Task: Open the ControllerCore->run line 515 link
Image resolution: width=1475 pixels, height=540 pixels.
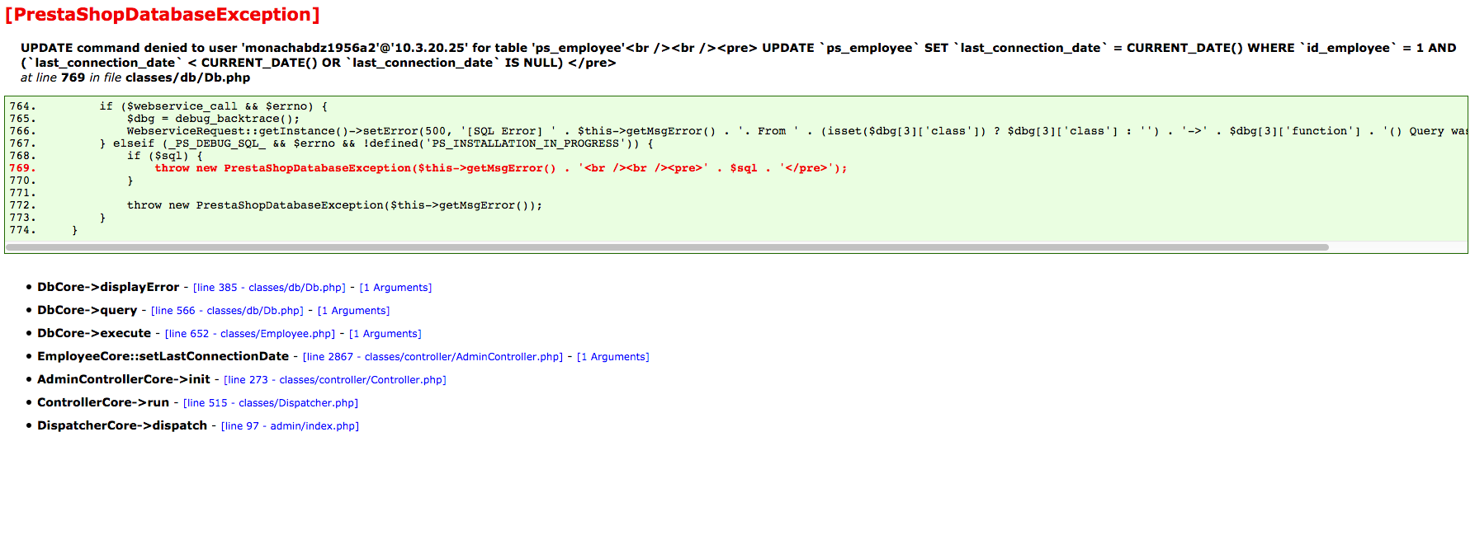Action: coord(271,403)
